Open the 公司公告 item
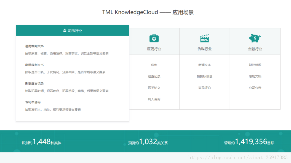291x163 pixels. 255,88
